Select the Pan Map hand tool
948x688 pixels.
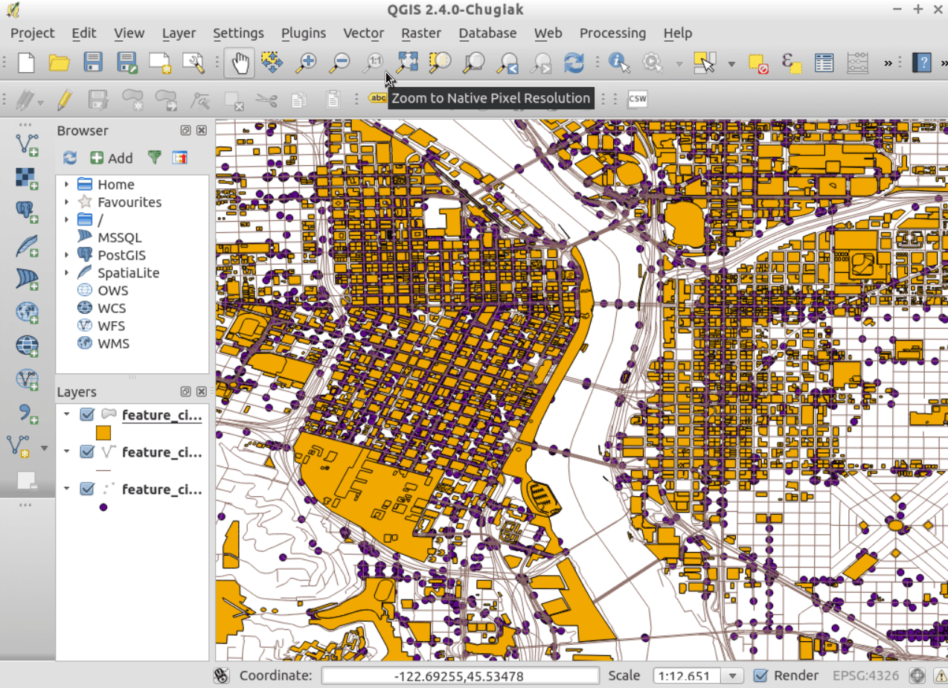(x=240, y=63)
